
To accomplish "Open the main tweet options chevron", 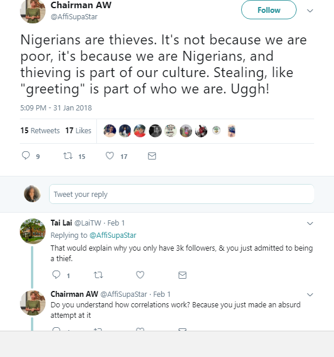I will tap(310, 11).
